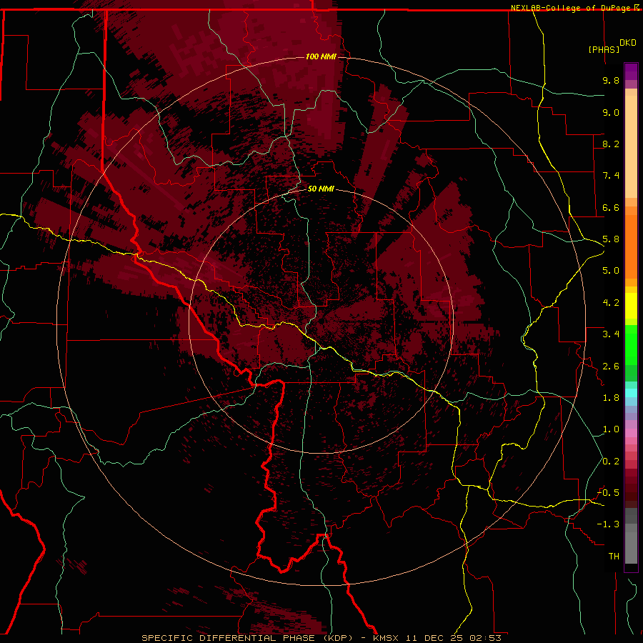The image size is (643, 643).
Task: Click the 6.6 legend value
Action: click(611, 207)
